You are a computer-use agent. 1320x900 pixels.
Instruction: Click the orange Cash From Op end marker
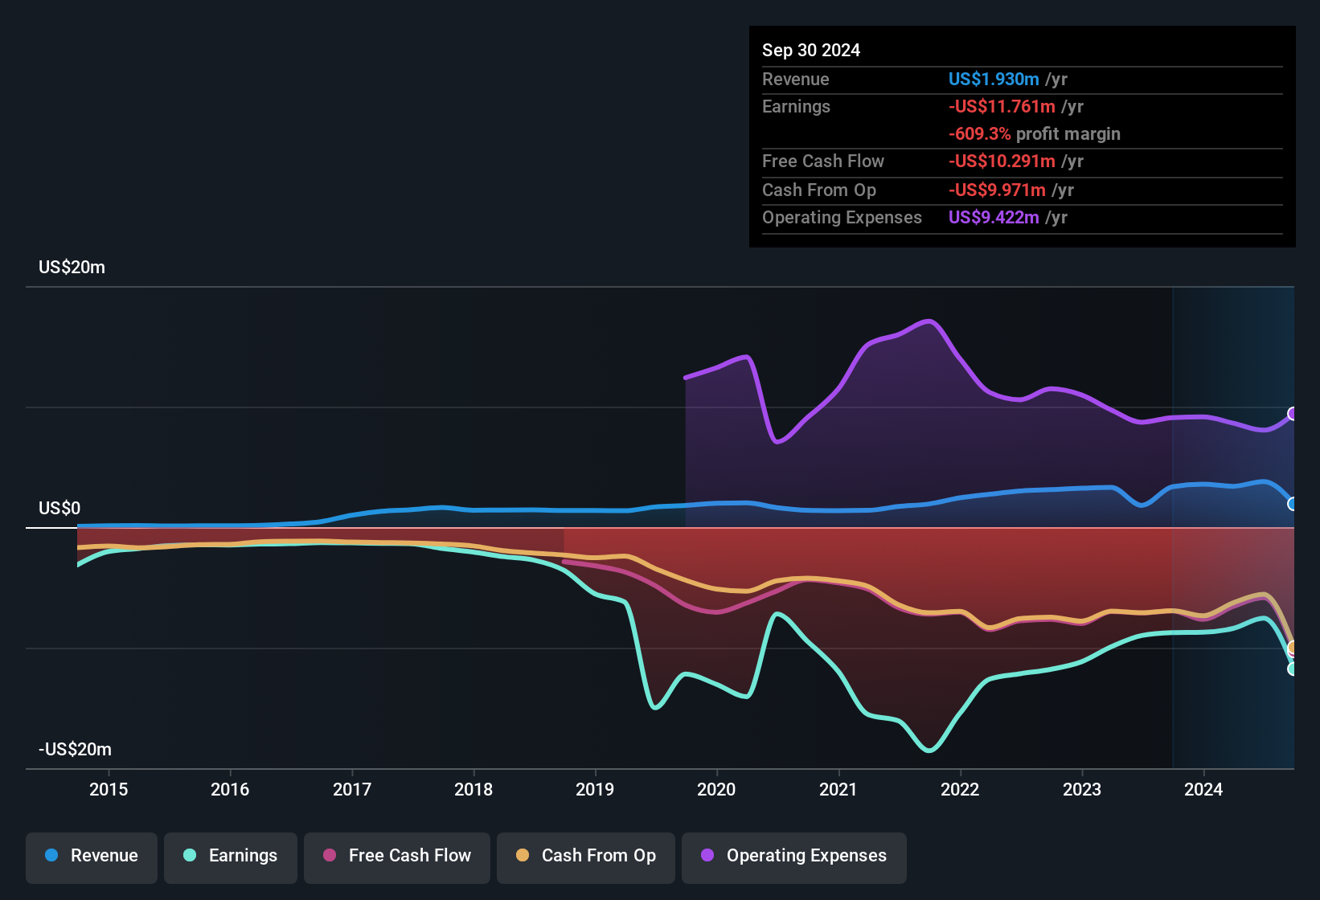point(1293,647)
